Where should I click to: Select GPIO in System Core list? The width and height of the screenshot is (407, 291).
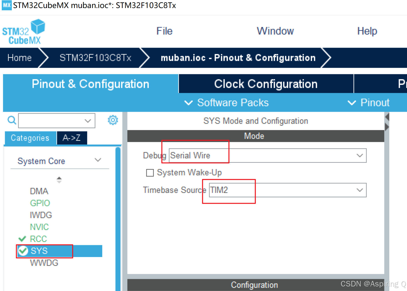coord(40,203)
